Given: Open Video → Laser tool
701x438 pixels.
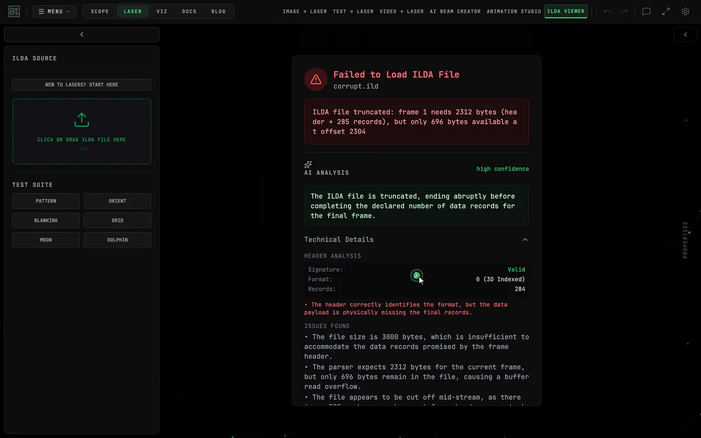Looking at the screenshot, I should point(401,11).
